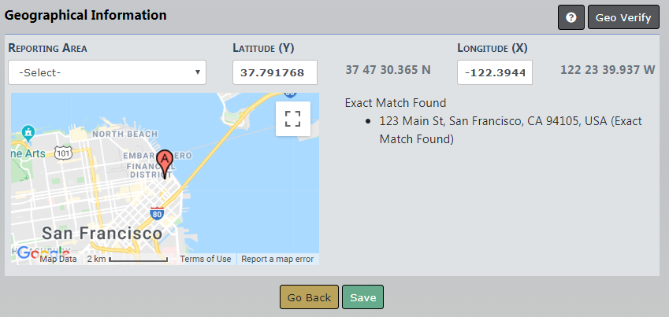Click the Go Back button
669x317 pixels.
point(309,297)
